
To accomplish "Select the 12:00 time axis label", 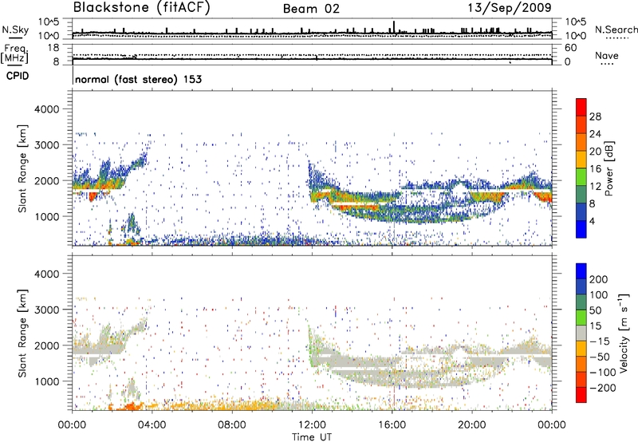I will [312, 425].
